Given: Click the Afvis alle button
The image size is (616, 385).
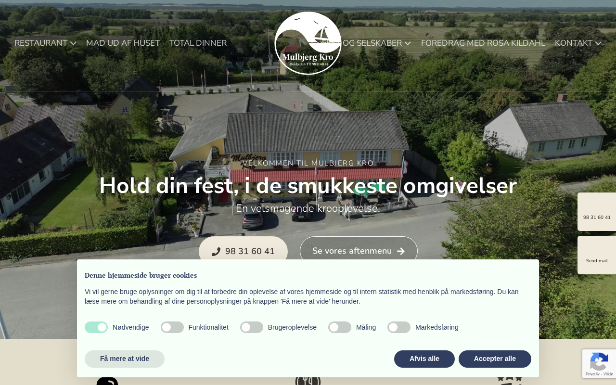Looking at the screenshot, I should click(424, 359).
